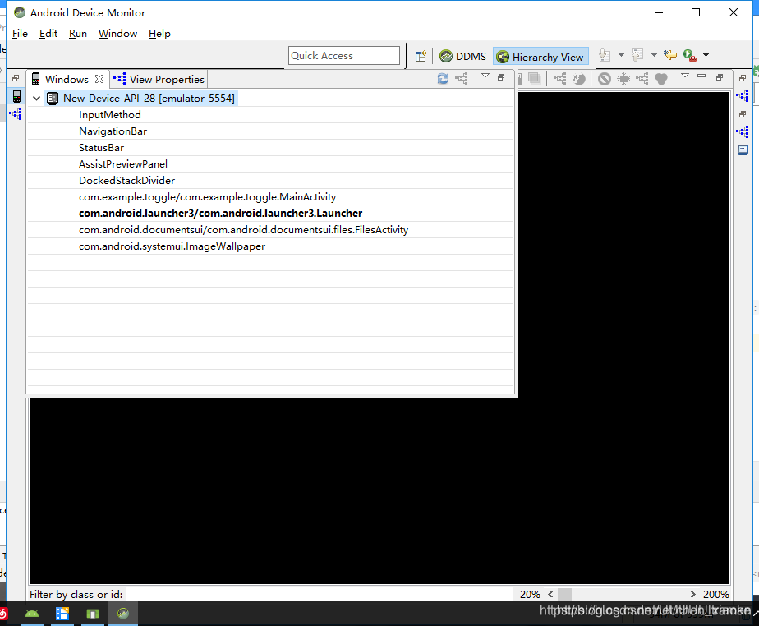Open the Run External Tools dropdown arrow

(706, 55)
